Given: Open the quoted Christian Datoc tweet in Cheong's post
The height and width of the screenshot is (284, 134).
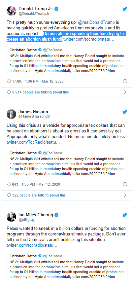Looking at the screenshot, I should point(67,266).
